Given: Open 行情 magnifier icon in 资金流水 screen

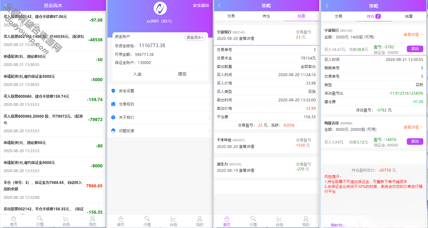Looking at the screenshot, I should pos(40,218).
